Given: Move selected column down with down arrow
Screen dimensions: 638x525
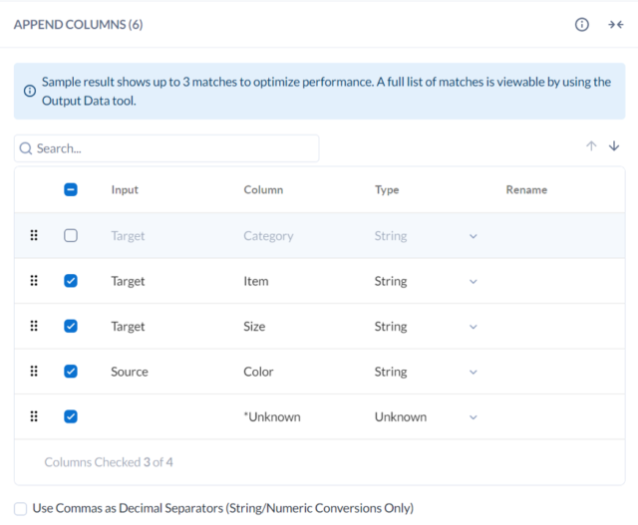Looking at the screenshot, I should [x=614, y=146].
